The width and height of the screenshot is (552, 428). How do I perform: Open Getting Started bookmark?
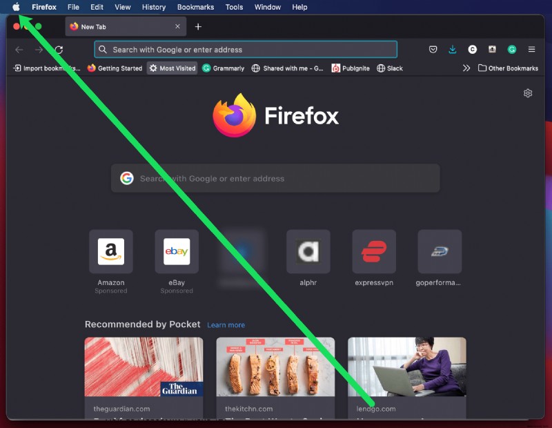click(115, 68)
